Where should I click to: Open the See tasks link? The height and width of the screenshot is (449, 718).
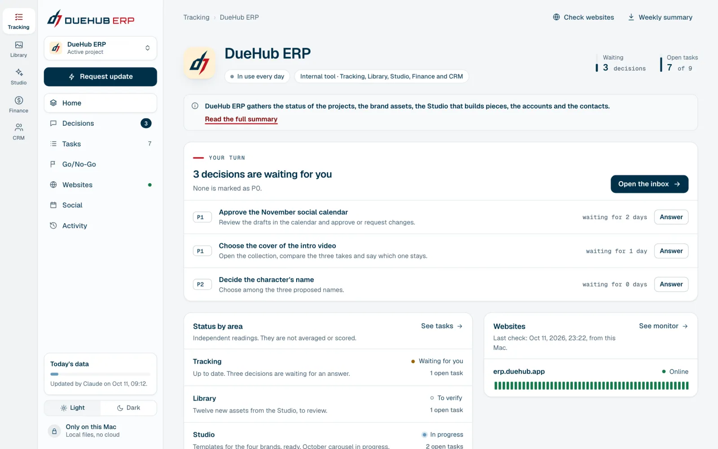coord(442,326)
